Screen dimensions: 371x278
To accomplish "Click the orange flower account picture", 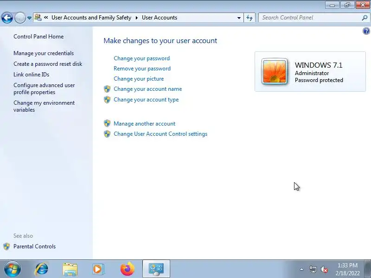I will (x=275, y=71).
